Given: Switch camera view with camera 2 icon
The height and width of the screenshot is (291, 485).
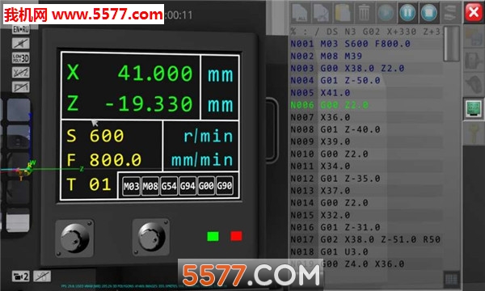Looking at the screenshot, I should [21, 276].
